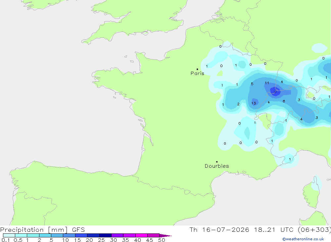Click the above-50 legend arrow tip

pyautogui.click(x=165, y=235)
